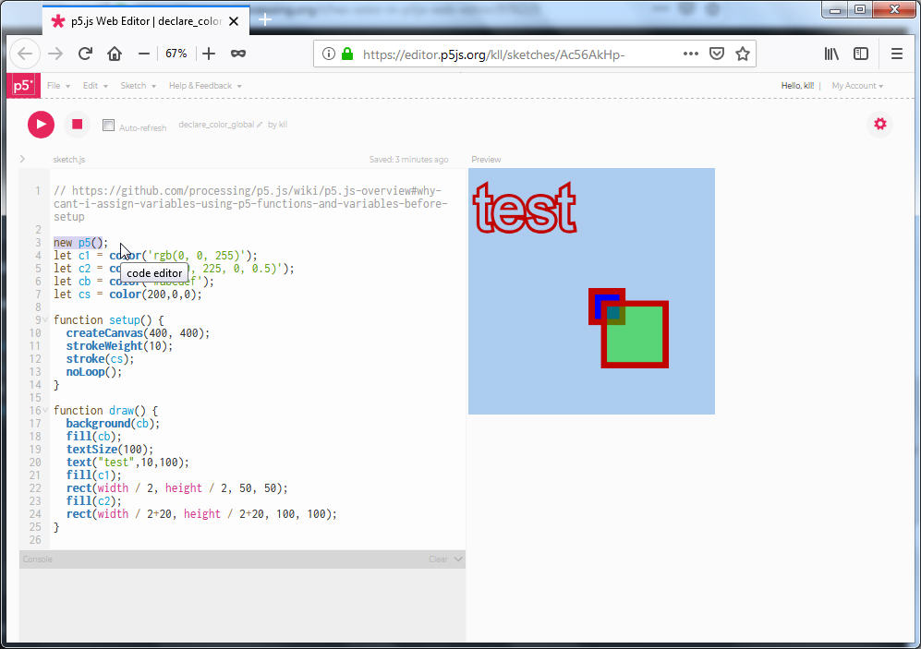This screenshot has width=921, height=649.
Task: Zoom out with the minus button
Action: point(144,54)
